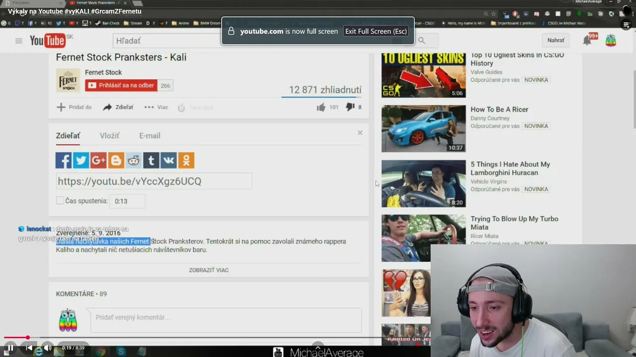Open the BMW Dream bookmark
The width and height of the screenshot is (636, 357).
tap(208, 23)
